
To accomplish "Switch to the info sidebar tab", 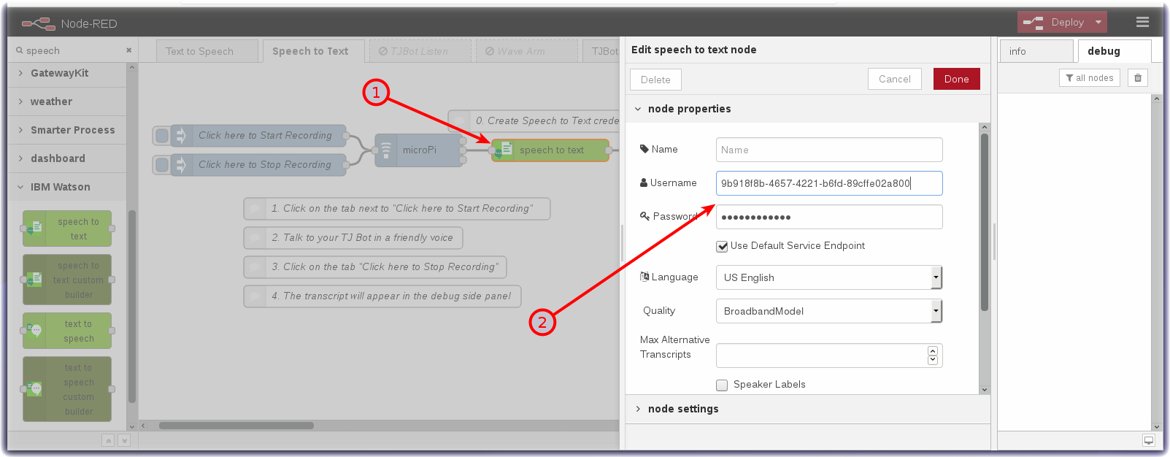I will tap(1036, 51).
